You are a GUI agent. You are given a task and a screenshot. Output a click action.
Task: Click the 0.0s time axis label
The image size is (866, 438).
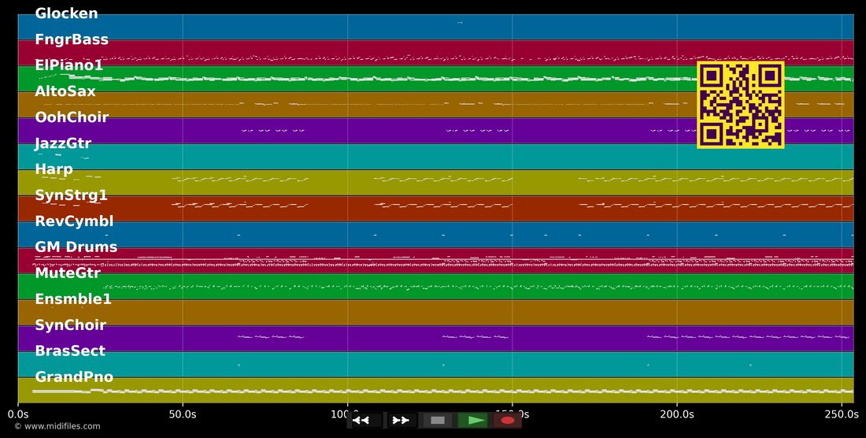17,414
